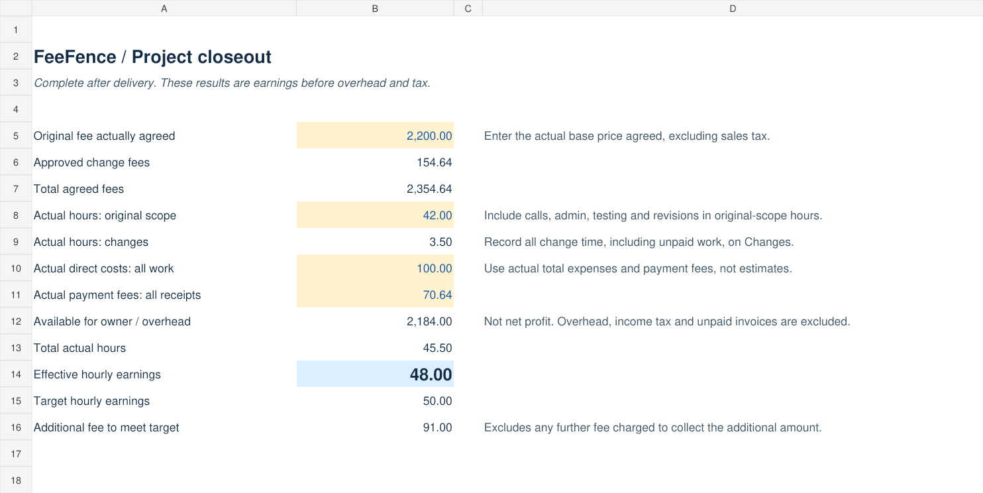Click the 'Actual direct costs: all work' label
The width and height of the screenshot is (983, 493).
(103, 268)
